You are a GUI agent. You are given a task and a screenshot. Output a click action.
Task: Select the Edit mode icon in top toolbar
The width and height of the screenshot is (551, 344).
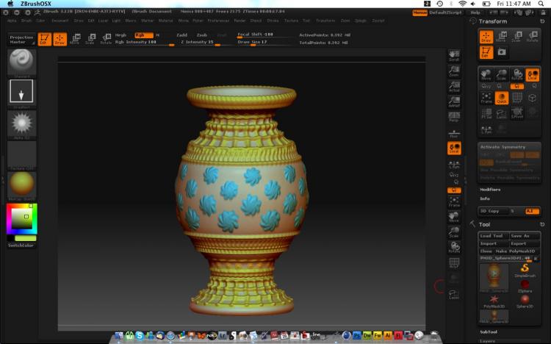(45, 39)
